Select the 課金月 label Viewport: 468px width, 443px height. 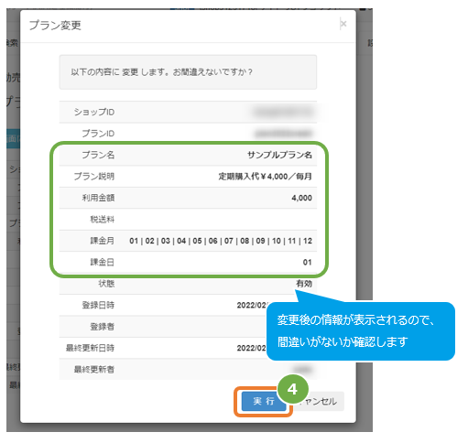click(x=102, y=241)
